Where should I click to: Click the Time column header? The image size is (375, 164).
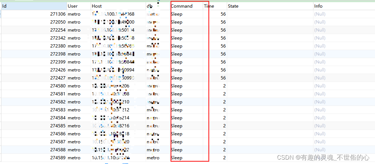215,6
